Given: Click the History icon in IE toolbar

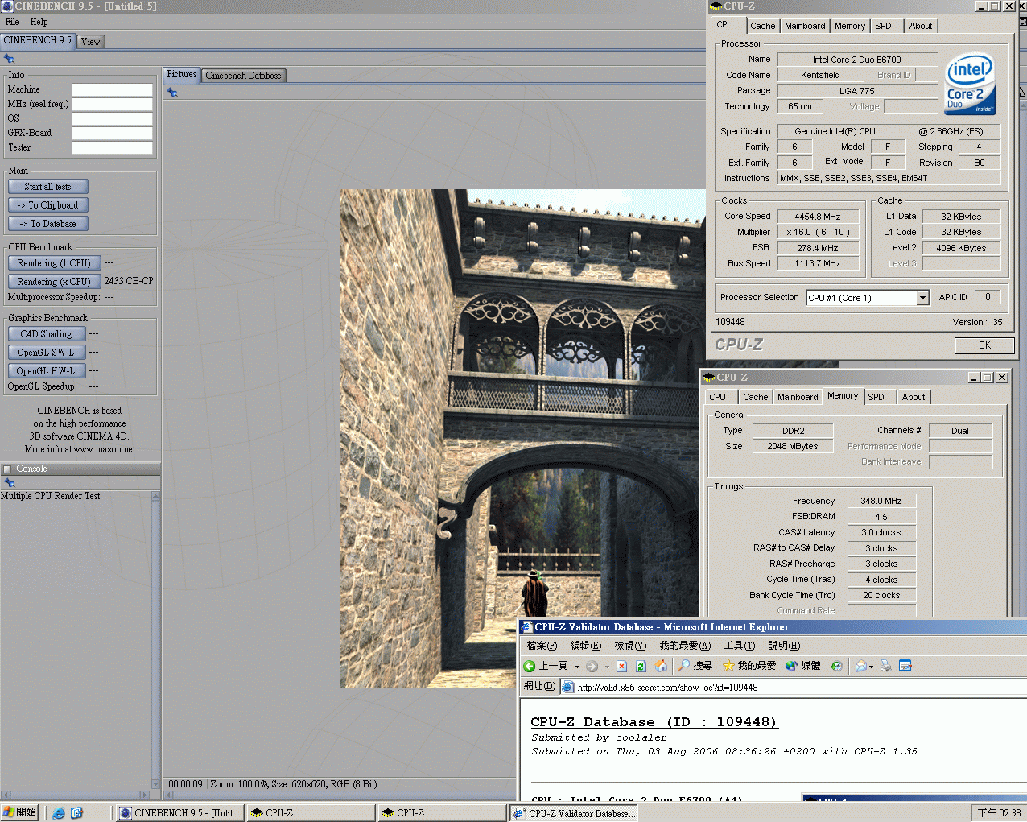Looking at the screenshot, I should tap(836, 666).
